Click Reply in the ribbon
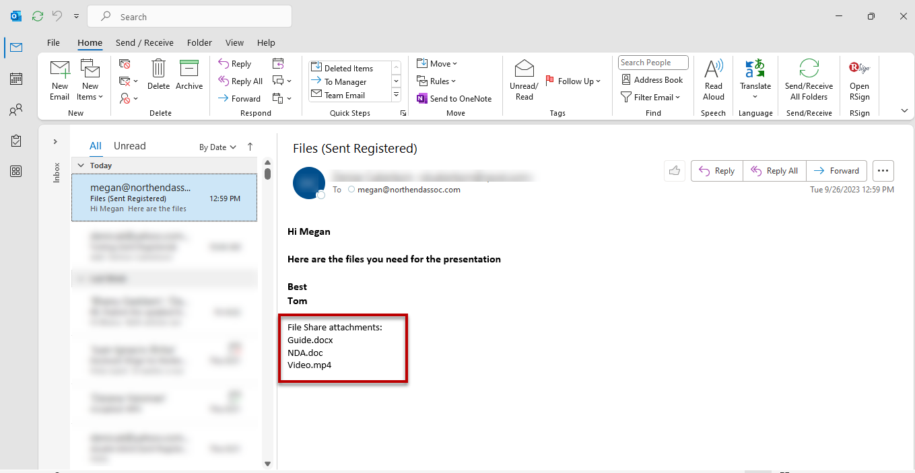The image size is (915, 473). (235, 64)
